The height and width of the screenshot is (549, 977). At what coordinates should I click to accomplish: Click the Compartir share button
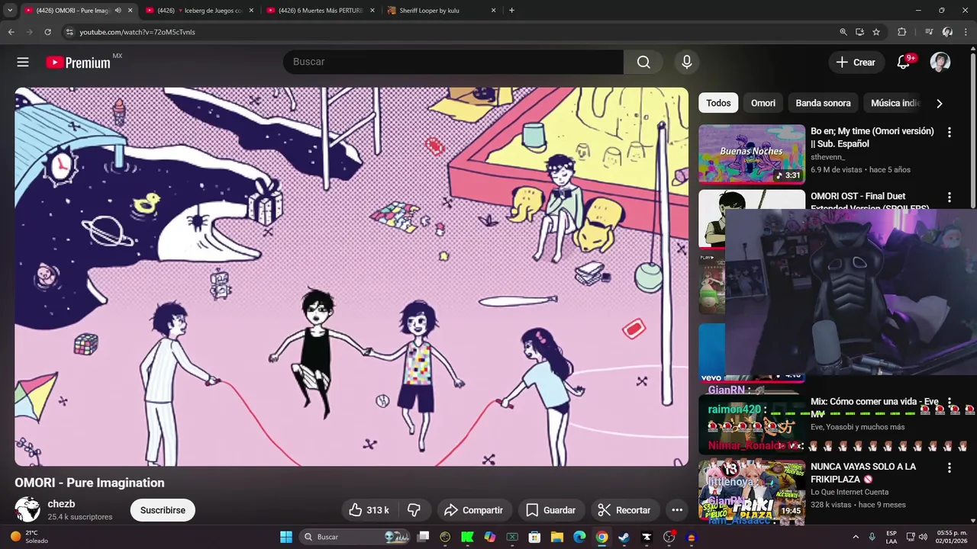tap(473, 510)
